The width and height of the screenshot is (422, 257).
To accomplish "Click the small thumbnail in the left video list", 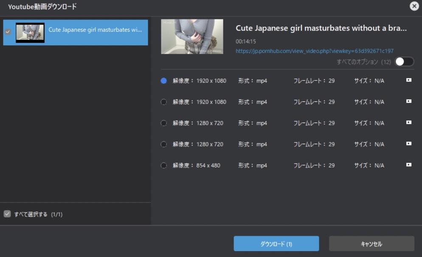I will (30, 33).
